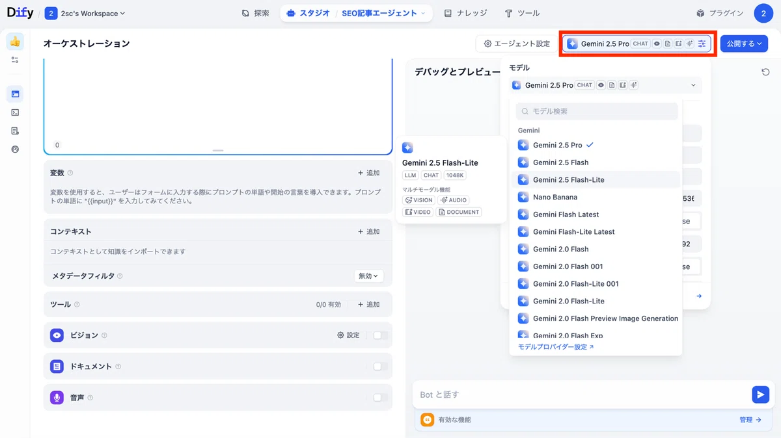Open the Monitoring gauge sidebar icon

click(x=15, y=149)
